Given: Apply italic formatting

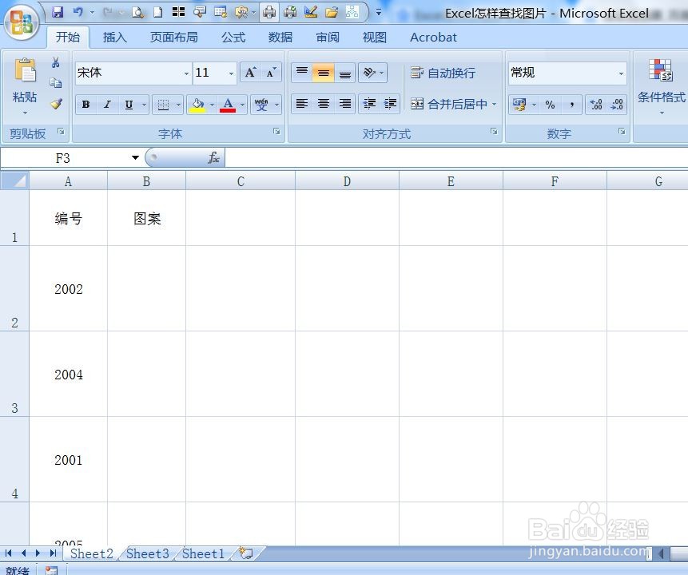Looking at the screenshot, I should (x=106, y=104).
